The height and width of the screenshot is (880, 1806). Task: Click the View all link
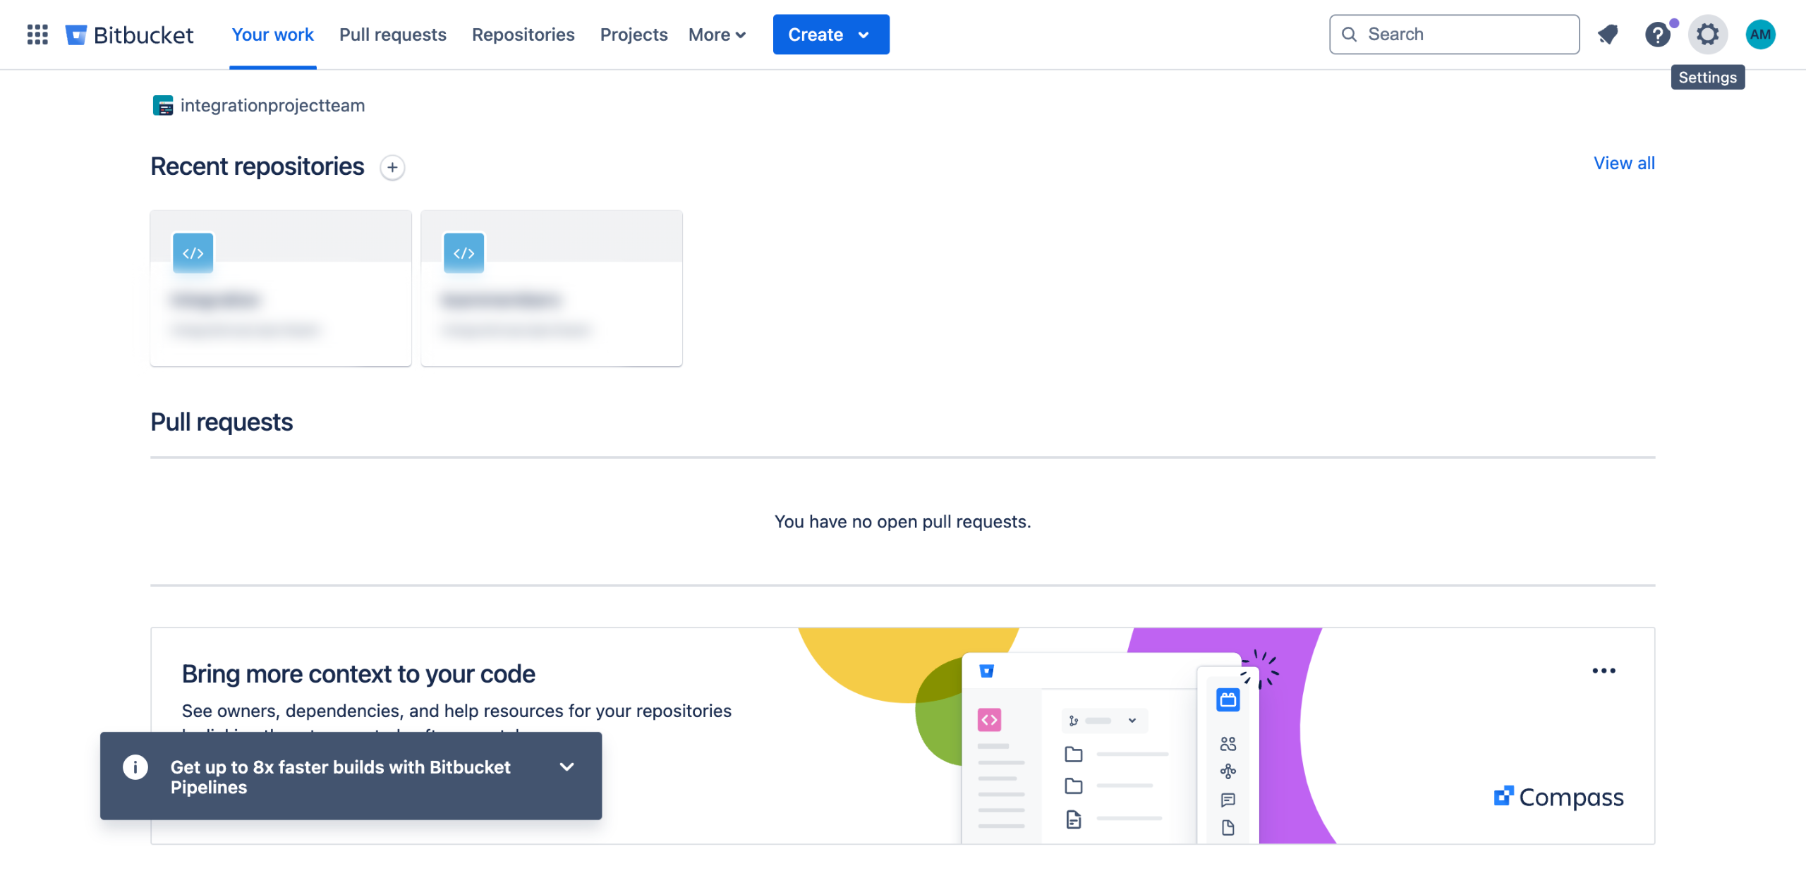click(1623, 163)
